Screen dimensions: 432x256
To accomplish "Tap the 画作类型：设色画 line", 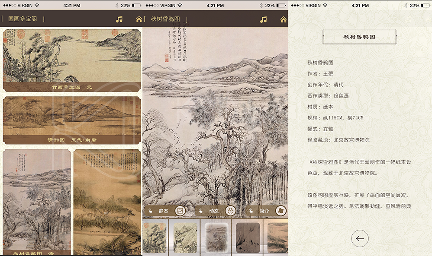I will pos(328,95).
